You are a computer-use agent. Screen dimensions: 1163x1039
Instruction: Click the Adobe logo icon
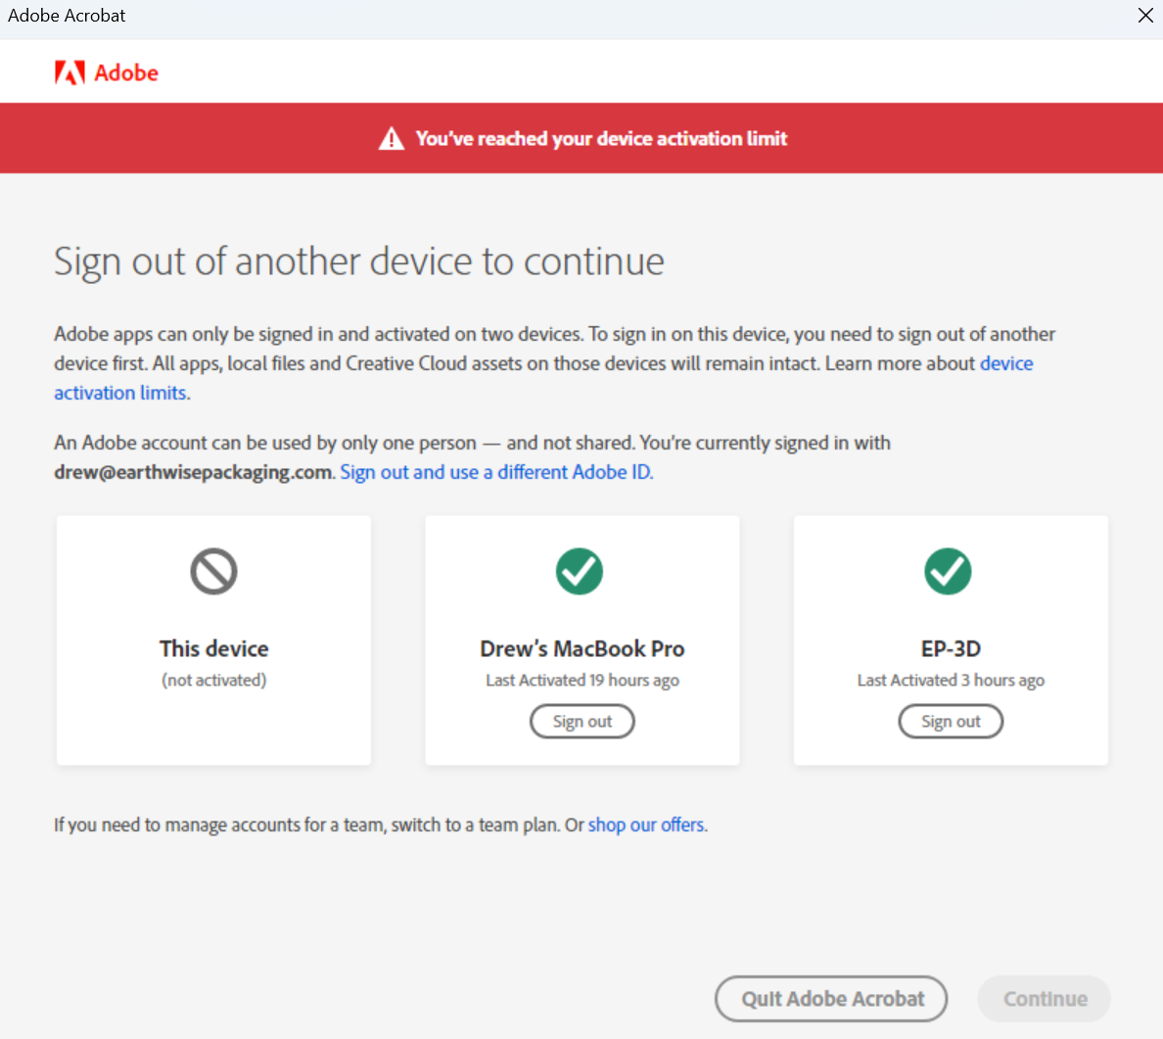tap(70, 72)
